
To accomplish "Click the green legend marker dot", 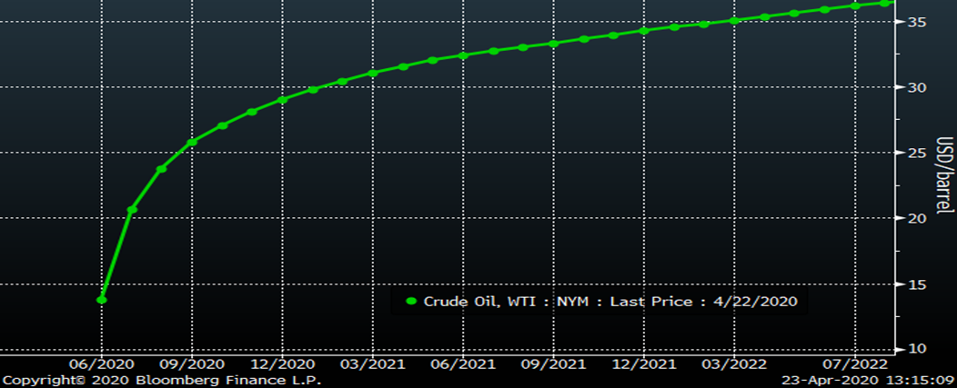I will [x=411, y=302].
